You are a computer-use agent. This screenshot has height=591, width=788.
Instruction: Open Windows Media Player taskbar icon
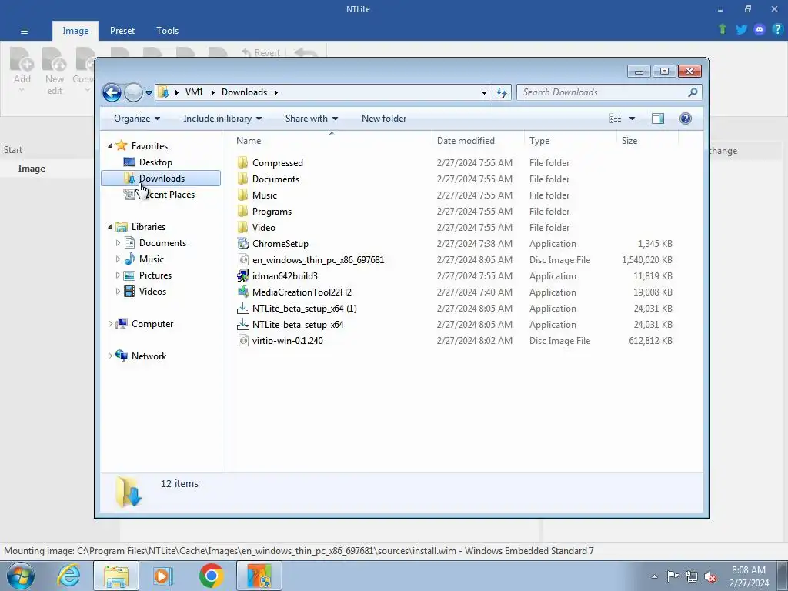163,576
